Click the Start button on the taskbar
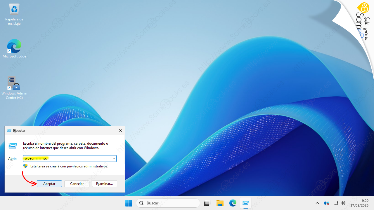Viewport: 374px width, 210px height. click(x=129, y=203)
